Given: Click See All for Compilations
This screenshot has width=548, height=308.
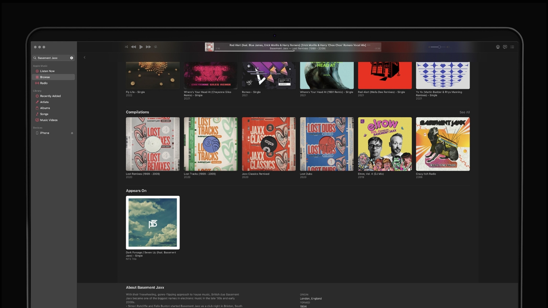Looking at the screenshot, I should [x=464, y=112].
